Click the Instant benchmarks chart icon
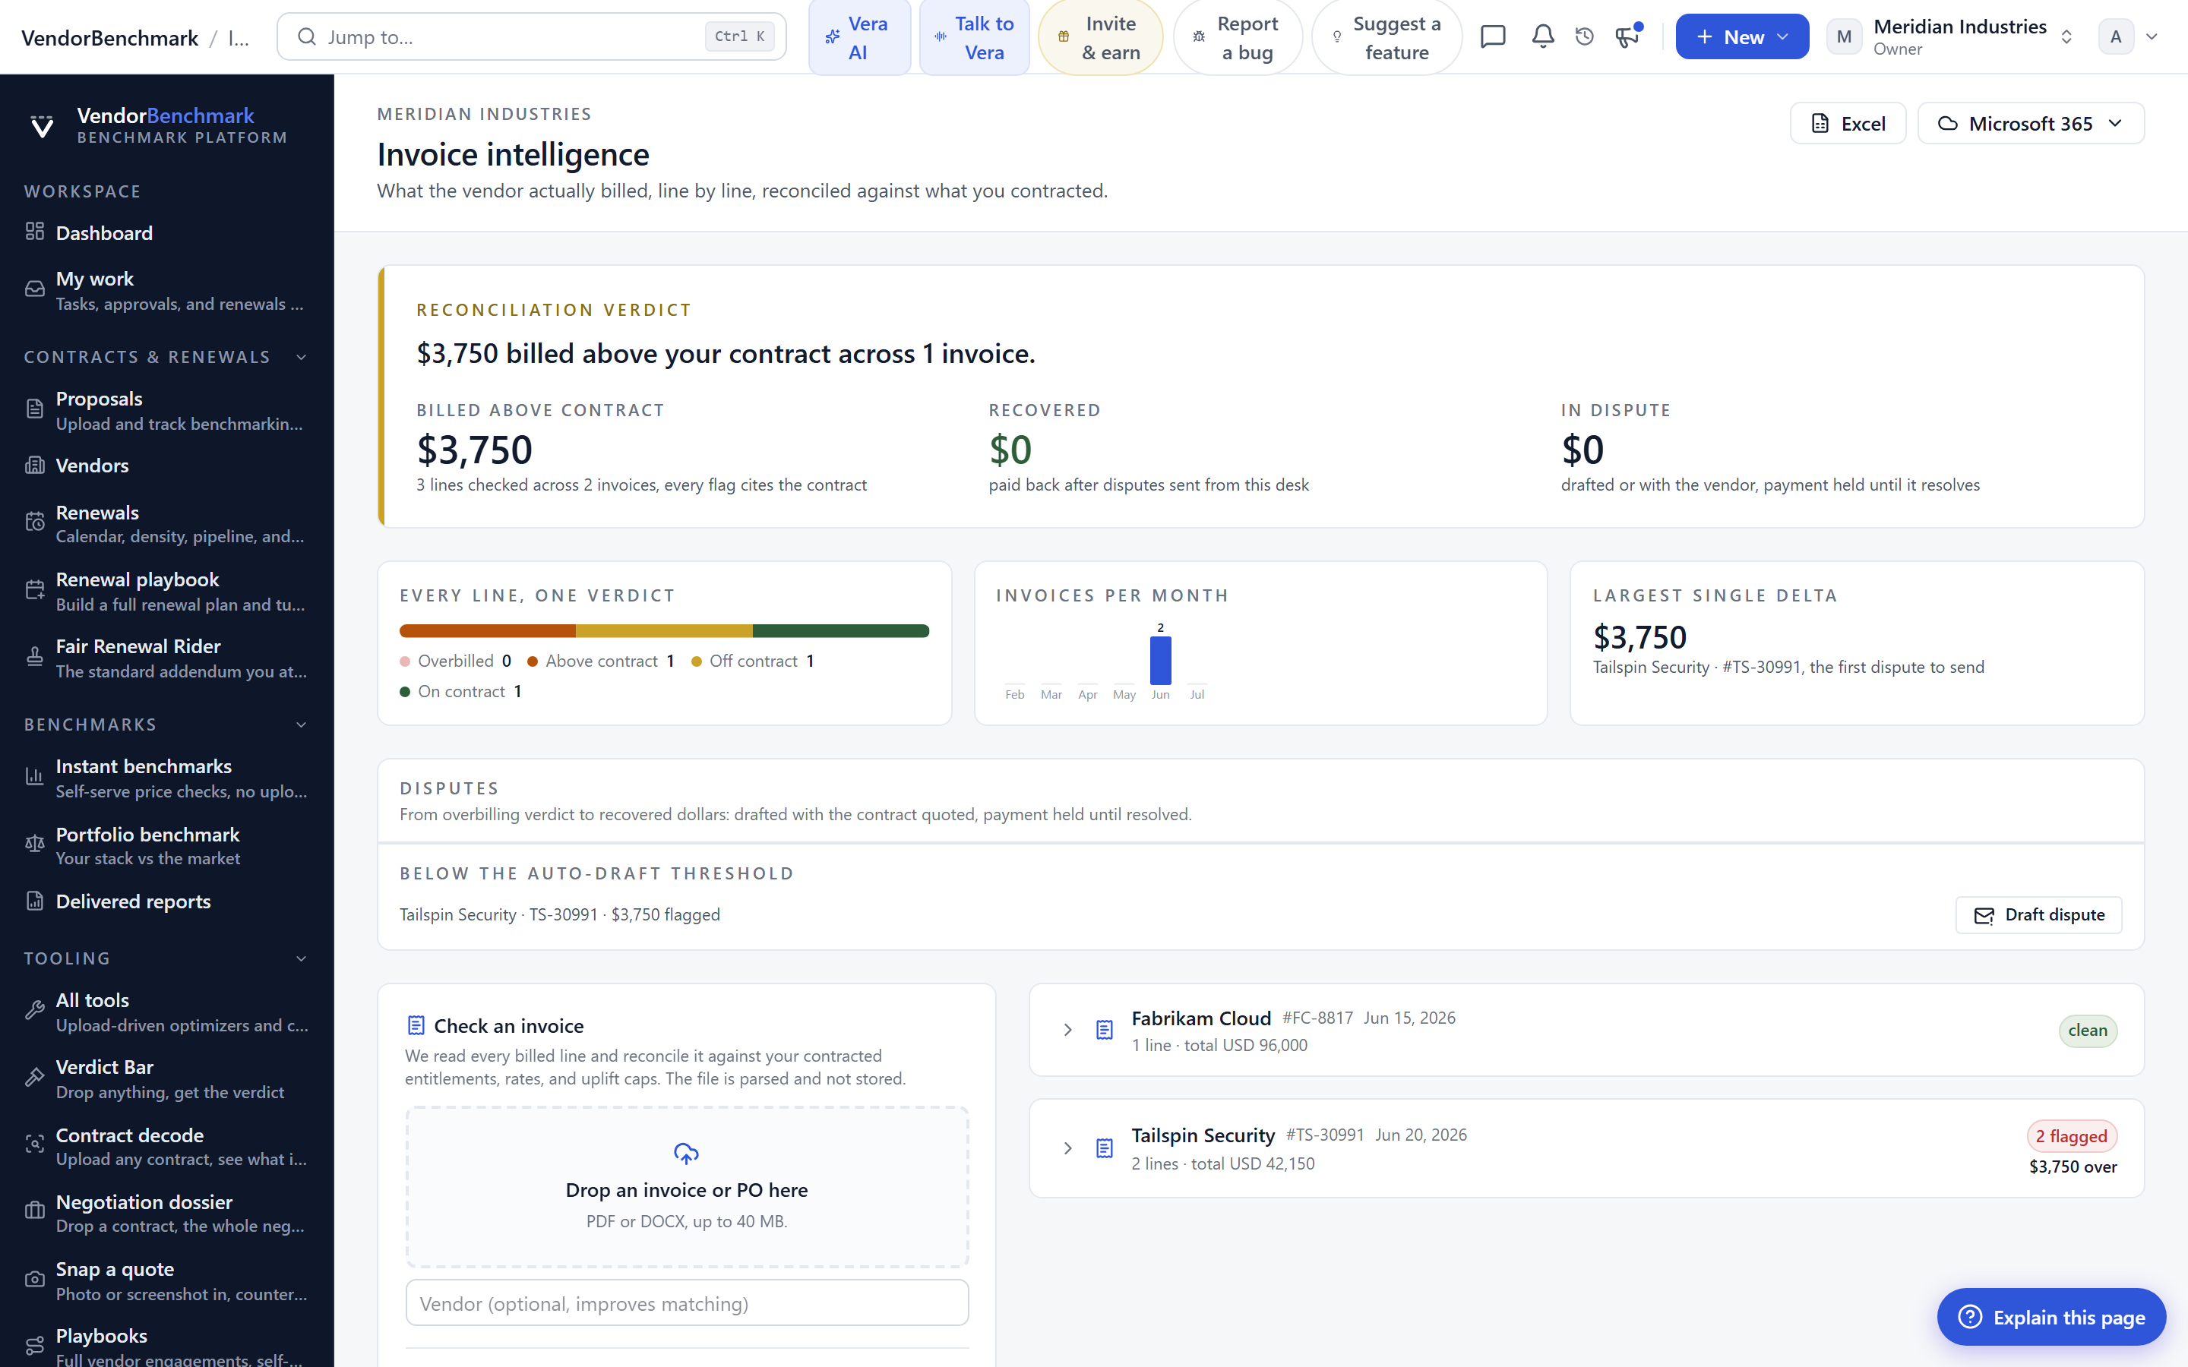 (34, 777)
